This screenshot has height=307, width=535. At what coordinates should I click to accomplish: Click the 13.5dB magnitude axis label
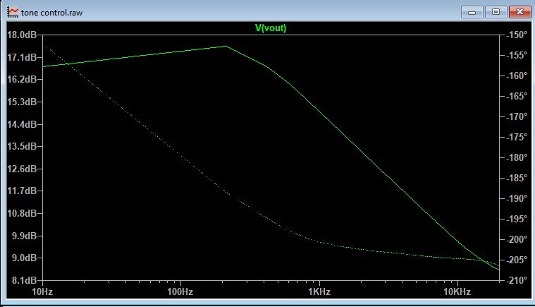tap(21, 146)
